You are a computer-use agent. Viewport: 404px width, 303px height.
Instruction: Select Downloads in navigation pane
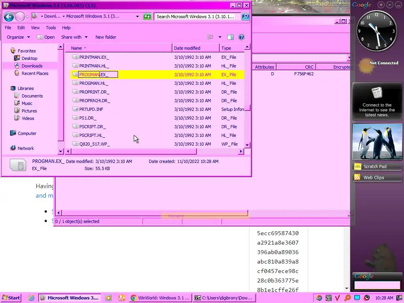tap(32, 66)
